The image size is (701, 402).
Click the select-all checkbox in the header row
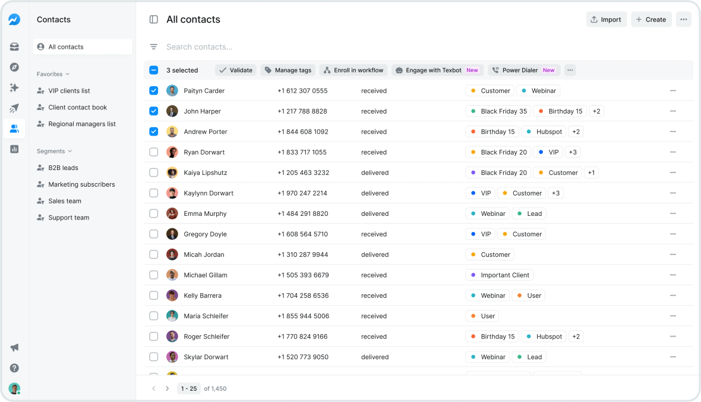coord(154,70)
